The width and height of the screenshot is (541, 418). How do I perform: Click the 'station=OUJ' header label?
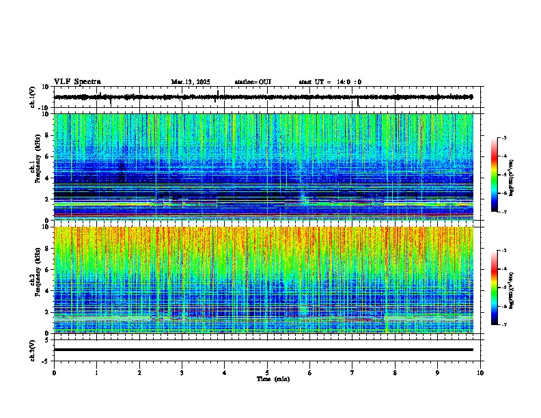point(253,82)
